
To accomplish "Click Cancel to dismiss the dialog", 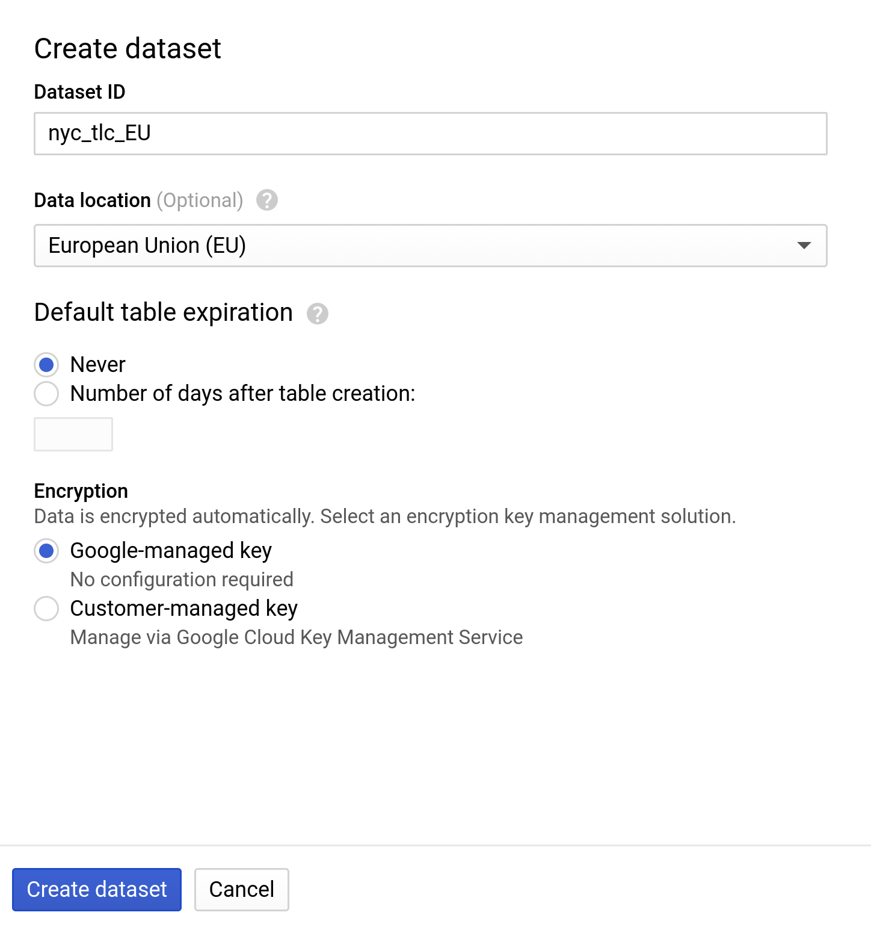I will (241, 889).
